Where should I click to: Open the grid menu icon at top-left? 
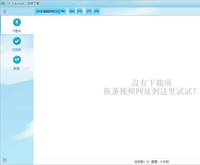5,12
